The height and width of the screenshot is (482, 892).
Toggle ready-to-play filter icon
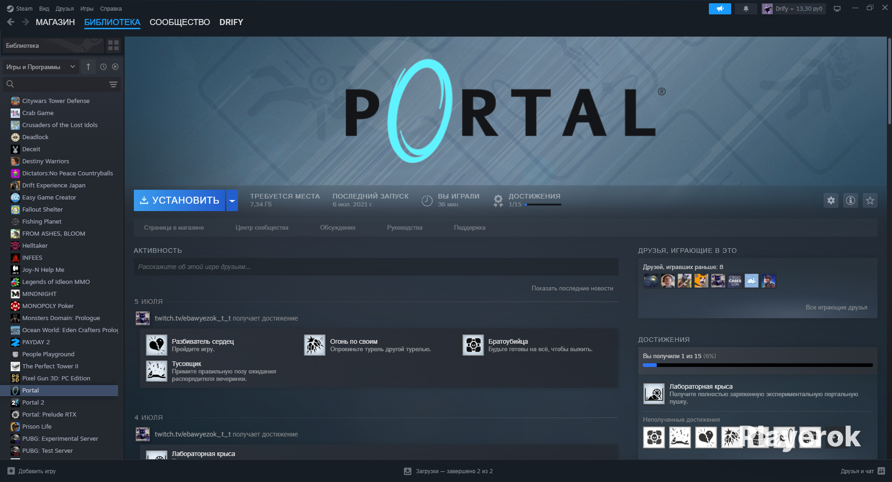115,67
